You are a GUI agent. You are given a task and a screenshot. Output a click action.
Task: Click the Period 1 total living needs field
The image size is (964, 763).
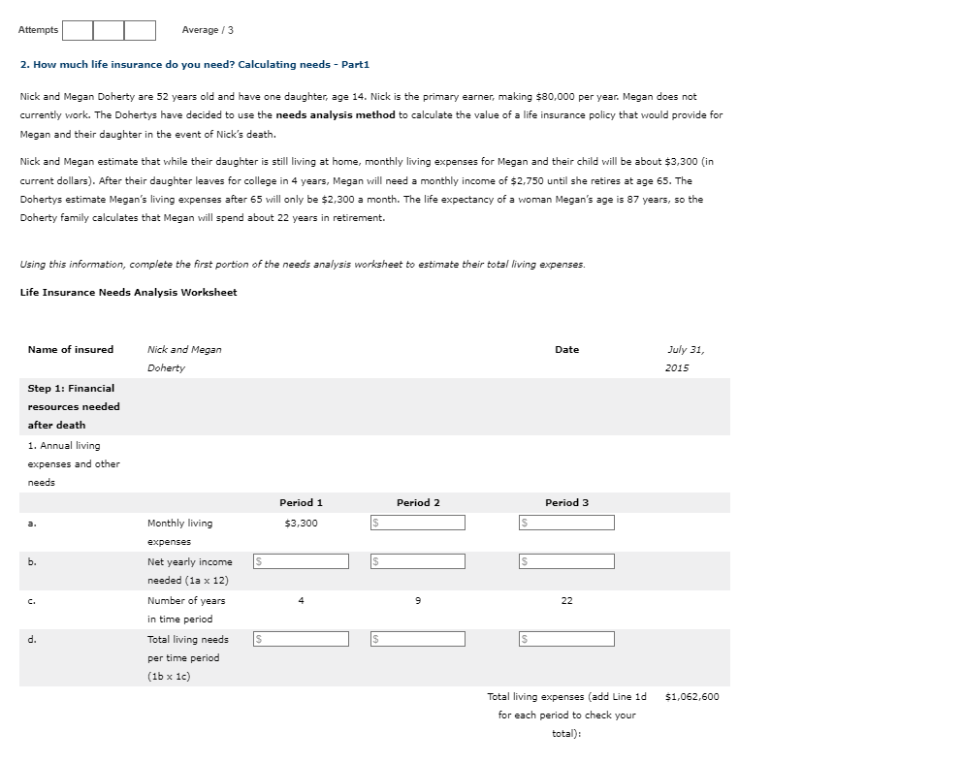pos(299,638)
